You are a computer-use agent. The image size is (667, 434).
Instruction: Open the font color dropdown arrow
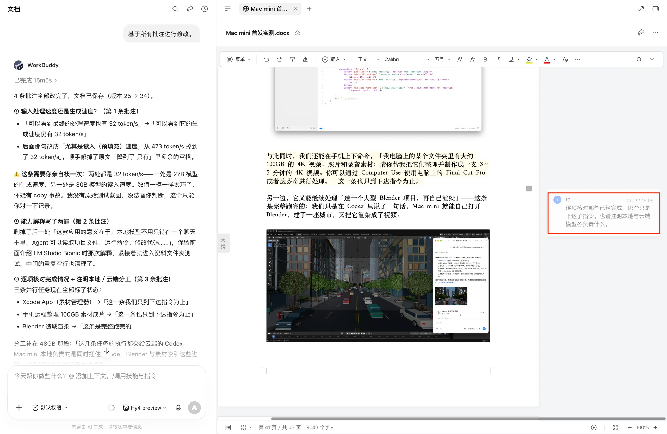554,59
